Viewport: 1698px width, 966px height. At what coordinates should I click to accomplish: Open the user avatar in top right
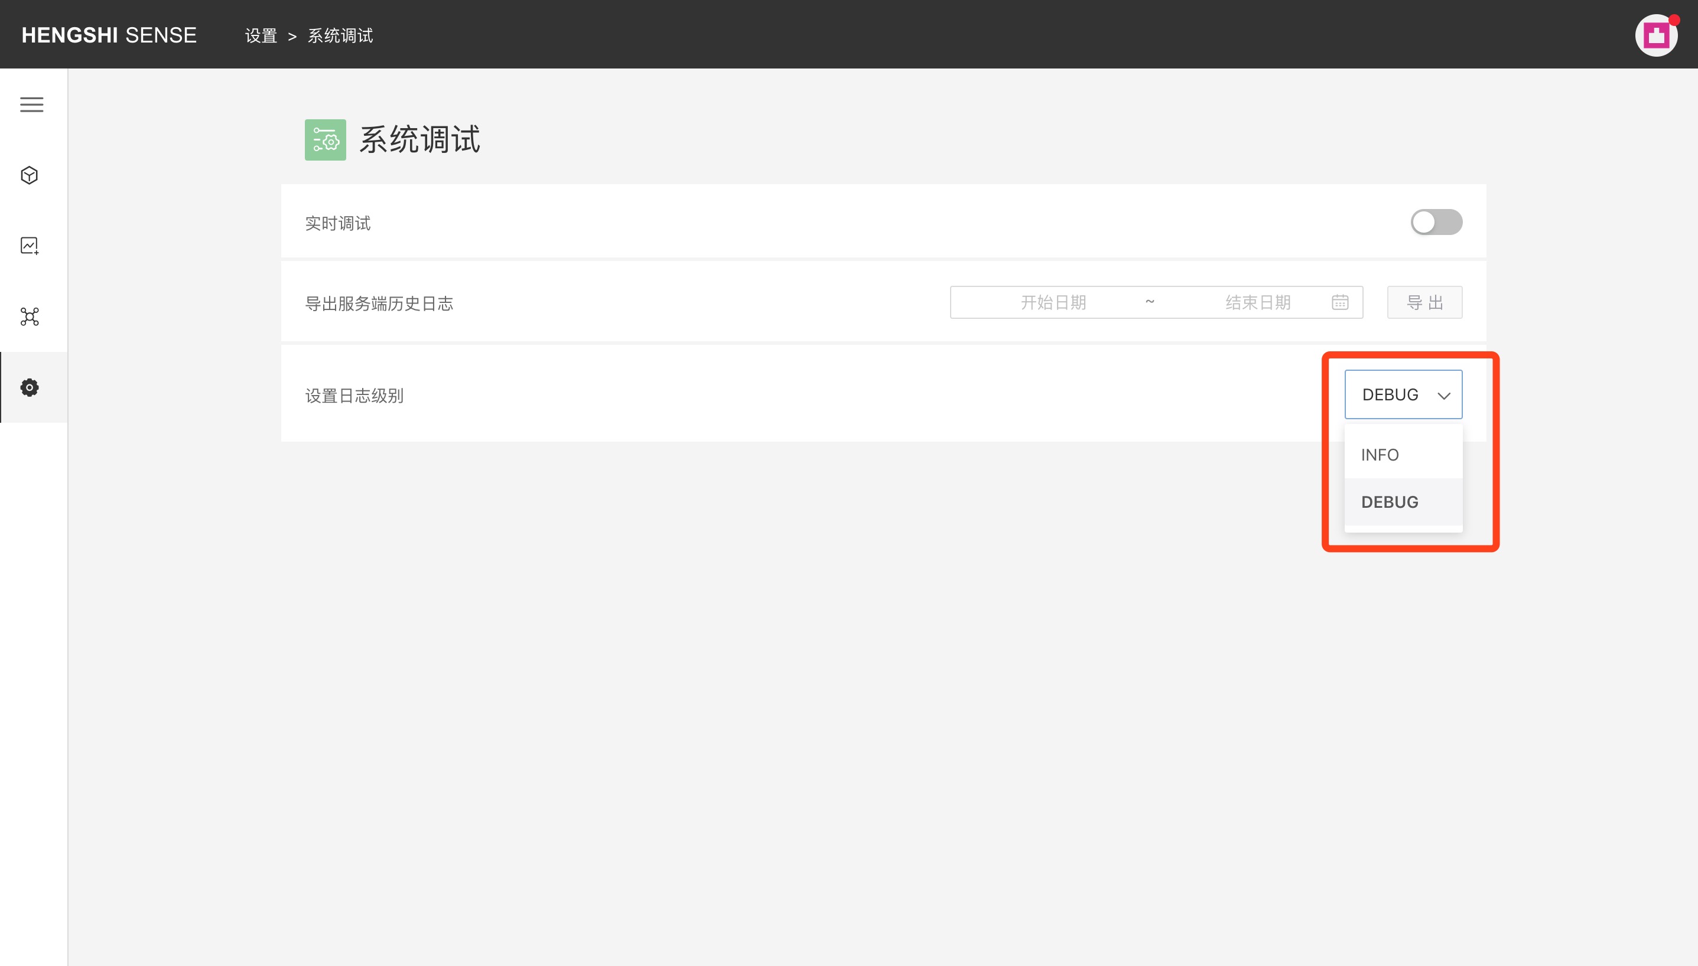tap(1655, 35)
